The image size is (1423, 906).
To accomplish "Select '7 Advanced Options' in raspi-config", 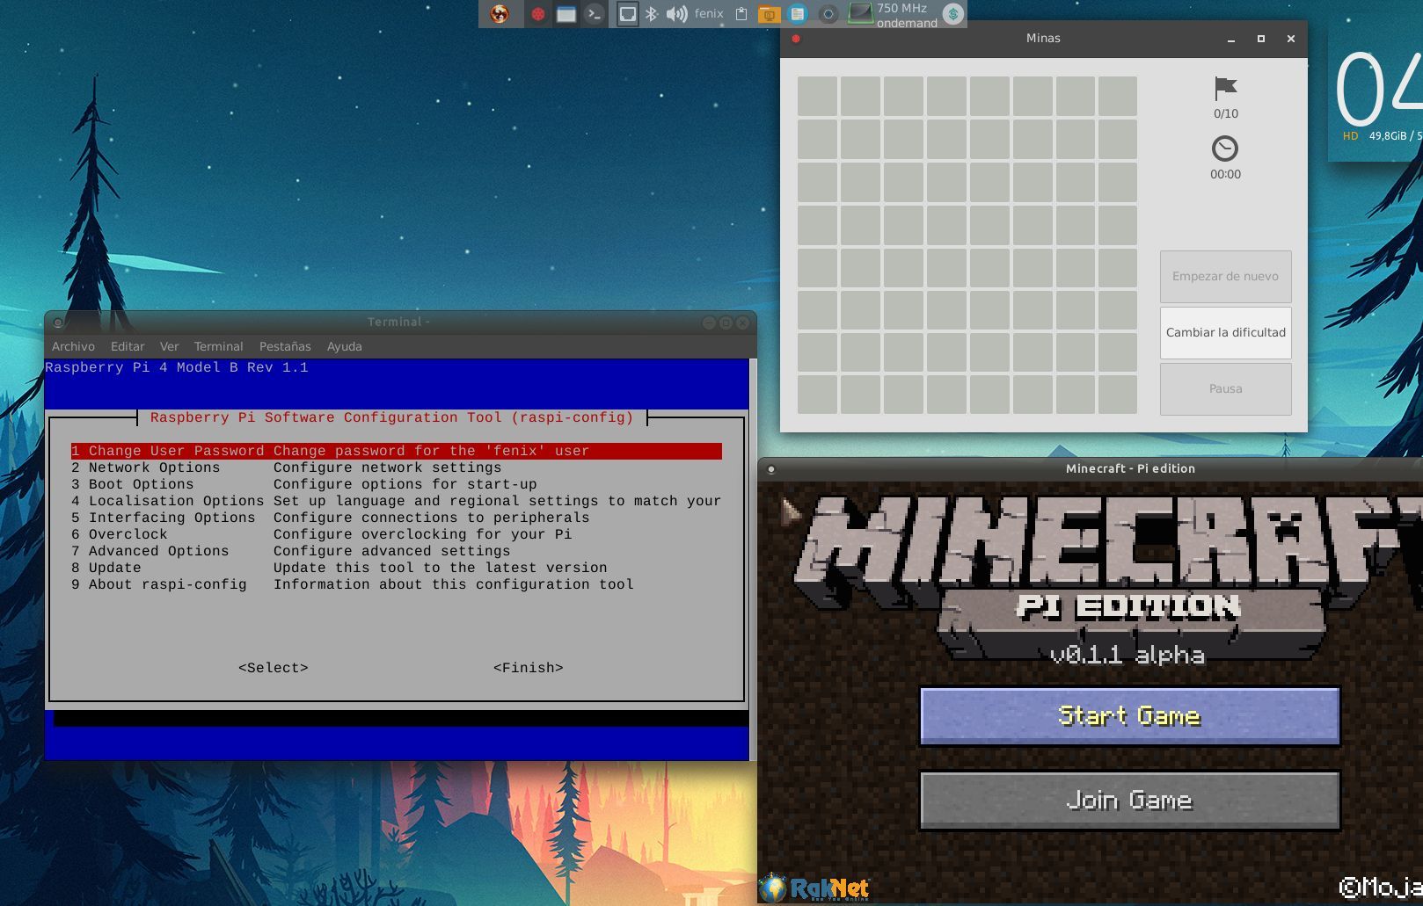I will (x=396, y=551).
